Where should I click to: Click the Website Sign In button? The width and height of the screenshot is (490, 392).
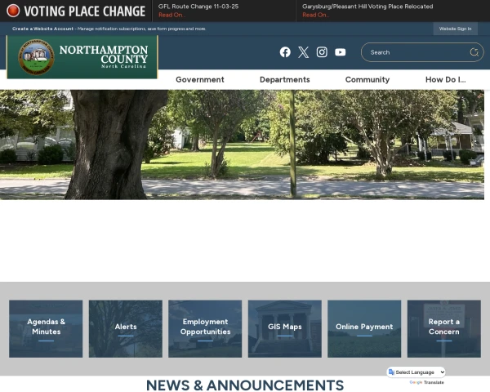[x=455, y=29]
